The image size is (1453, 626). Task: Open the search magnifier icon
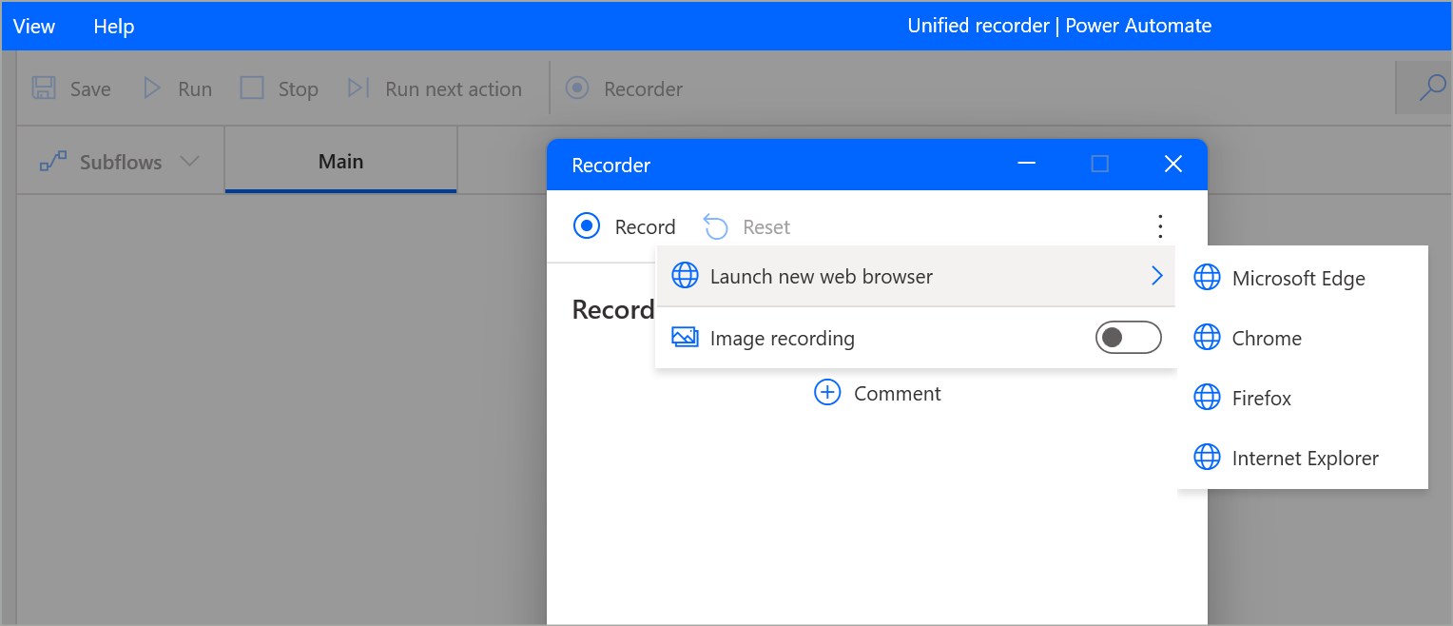1432,88
